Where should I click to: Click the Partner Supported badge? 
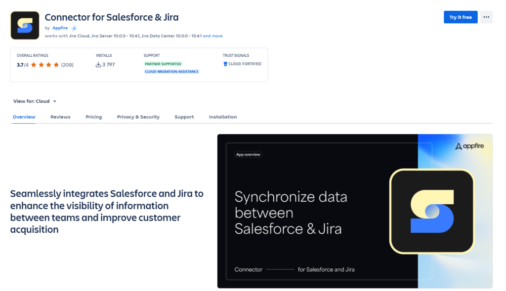[163, 64]
